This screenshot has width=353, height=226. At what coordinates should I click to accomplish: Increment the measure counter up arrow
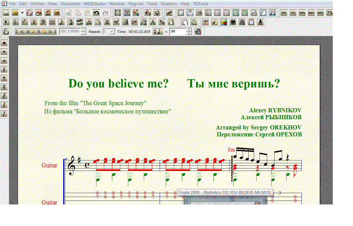pyautogui.click(x=83, y=30)
